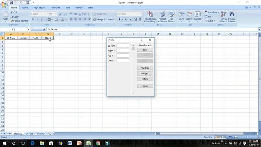This screenshot has width=261, height=147.
Task: Click Find Next in form dialog
Action: (x=145, y=73)
